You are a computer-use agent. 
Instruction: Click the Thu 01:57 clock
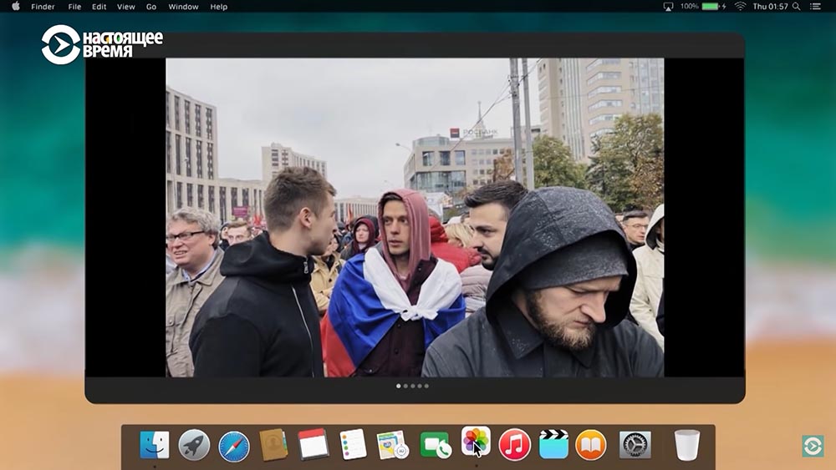[x=770, y=7]
